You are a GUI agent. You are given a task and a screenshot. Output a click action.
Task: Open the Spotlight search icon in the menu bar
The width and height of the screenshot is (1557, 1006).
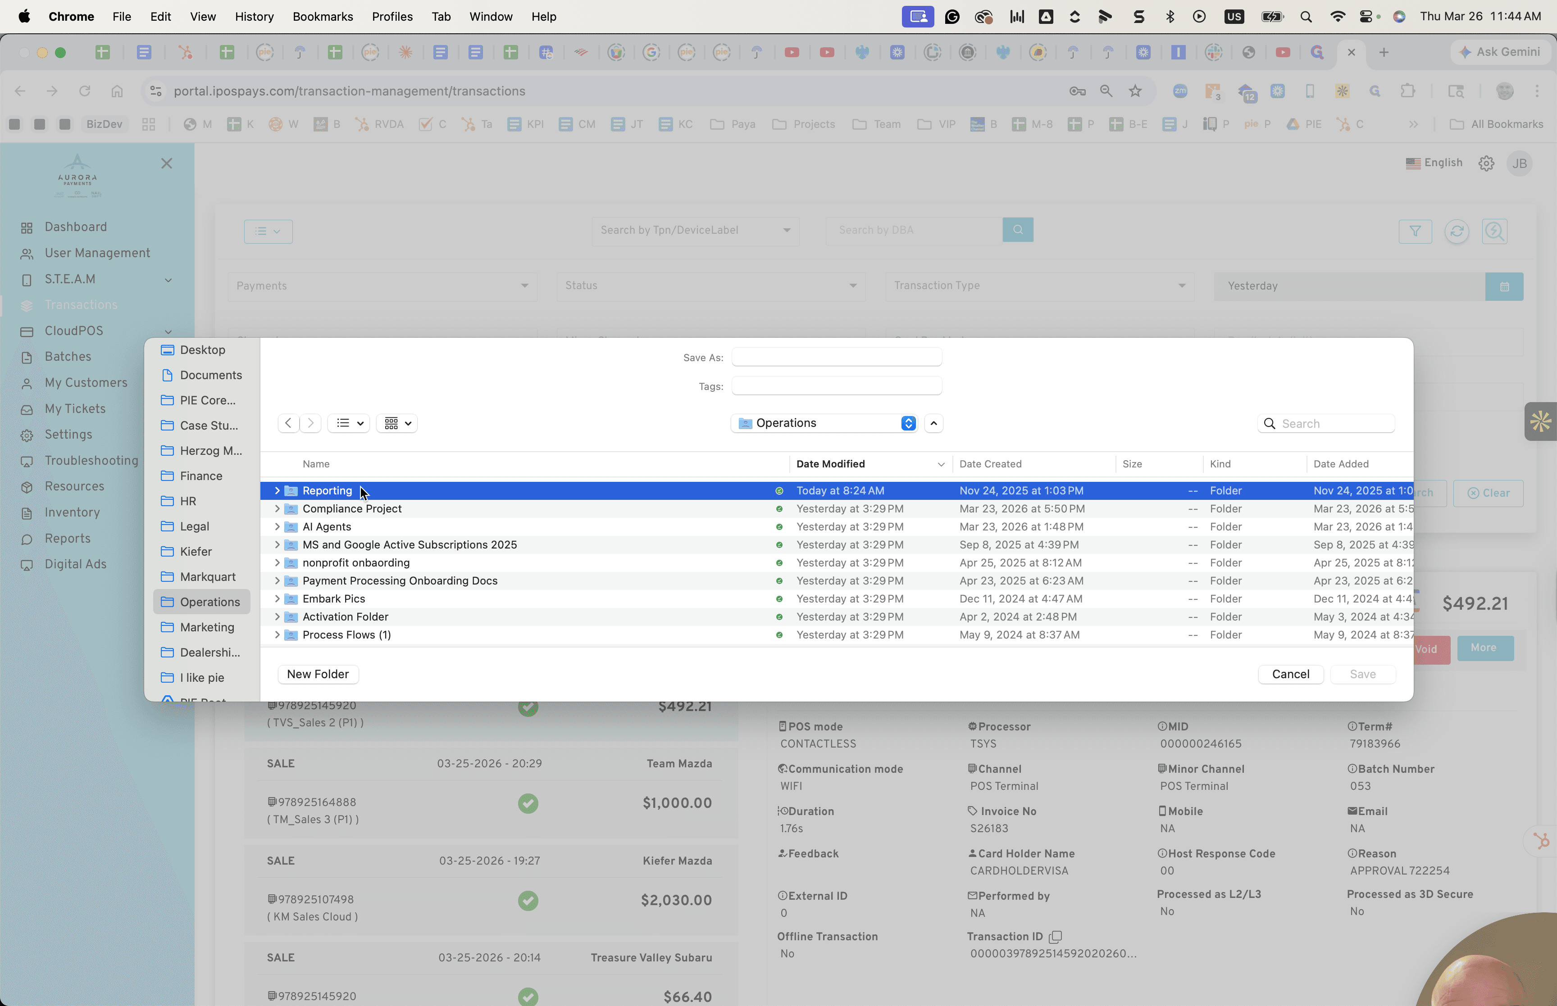point(1306,16)
